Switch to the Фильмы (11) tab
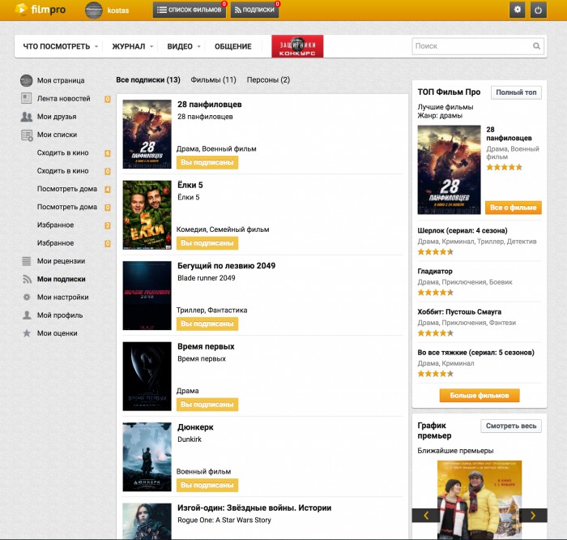Viewport: 567px width, 540px height. pyautogui.click(x=213, y=80)
